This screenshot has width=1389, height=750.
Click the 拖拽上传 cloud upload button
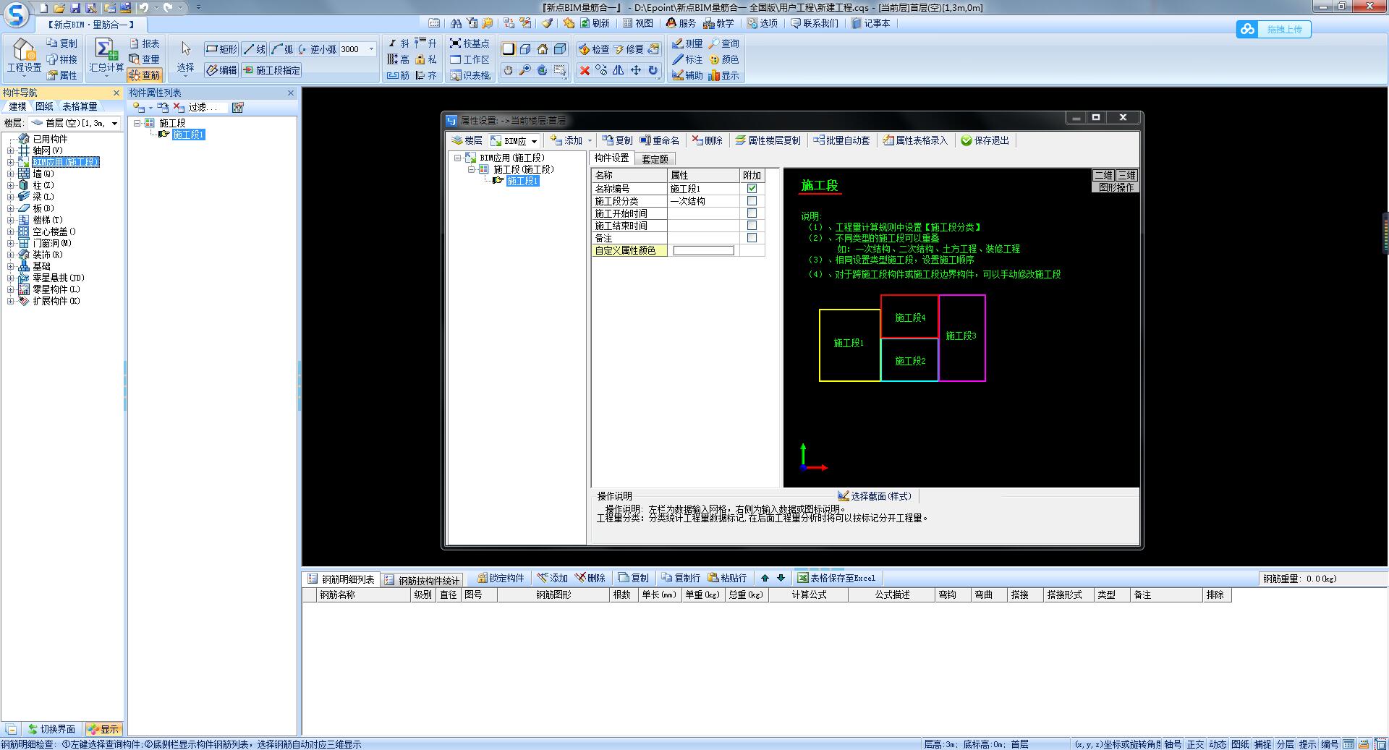1274,29
